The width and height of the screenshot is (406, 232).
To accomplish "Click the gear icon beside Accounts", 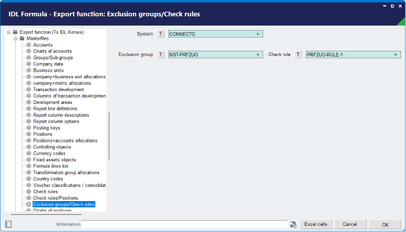I will click(x=29, y=45).
